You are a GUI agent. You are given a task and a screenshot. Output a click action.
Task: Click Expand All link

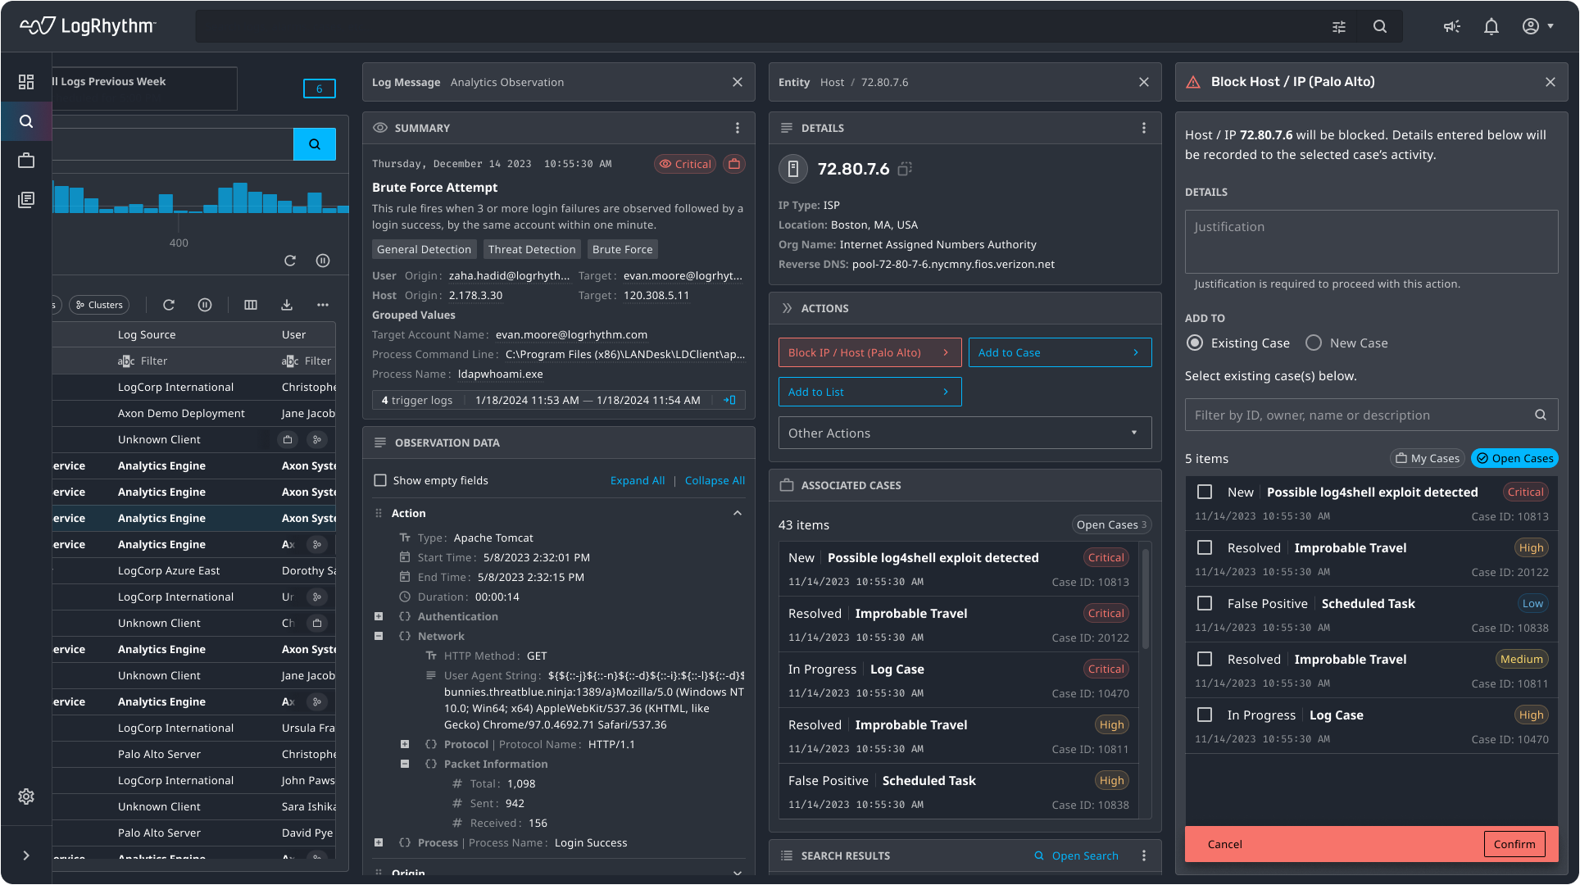point(638,480)
